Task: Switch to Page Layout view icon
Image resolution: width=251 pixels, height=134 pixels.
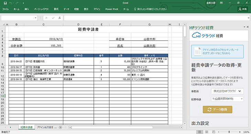Action: (x=207, y=132)
